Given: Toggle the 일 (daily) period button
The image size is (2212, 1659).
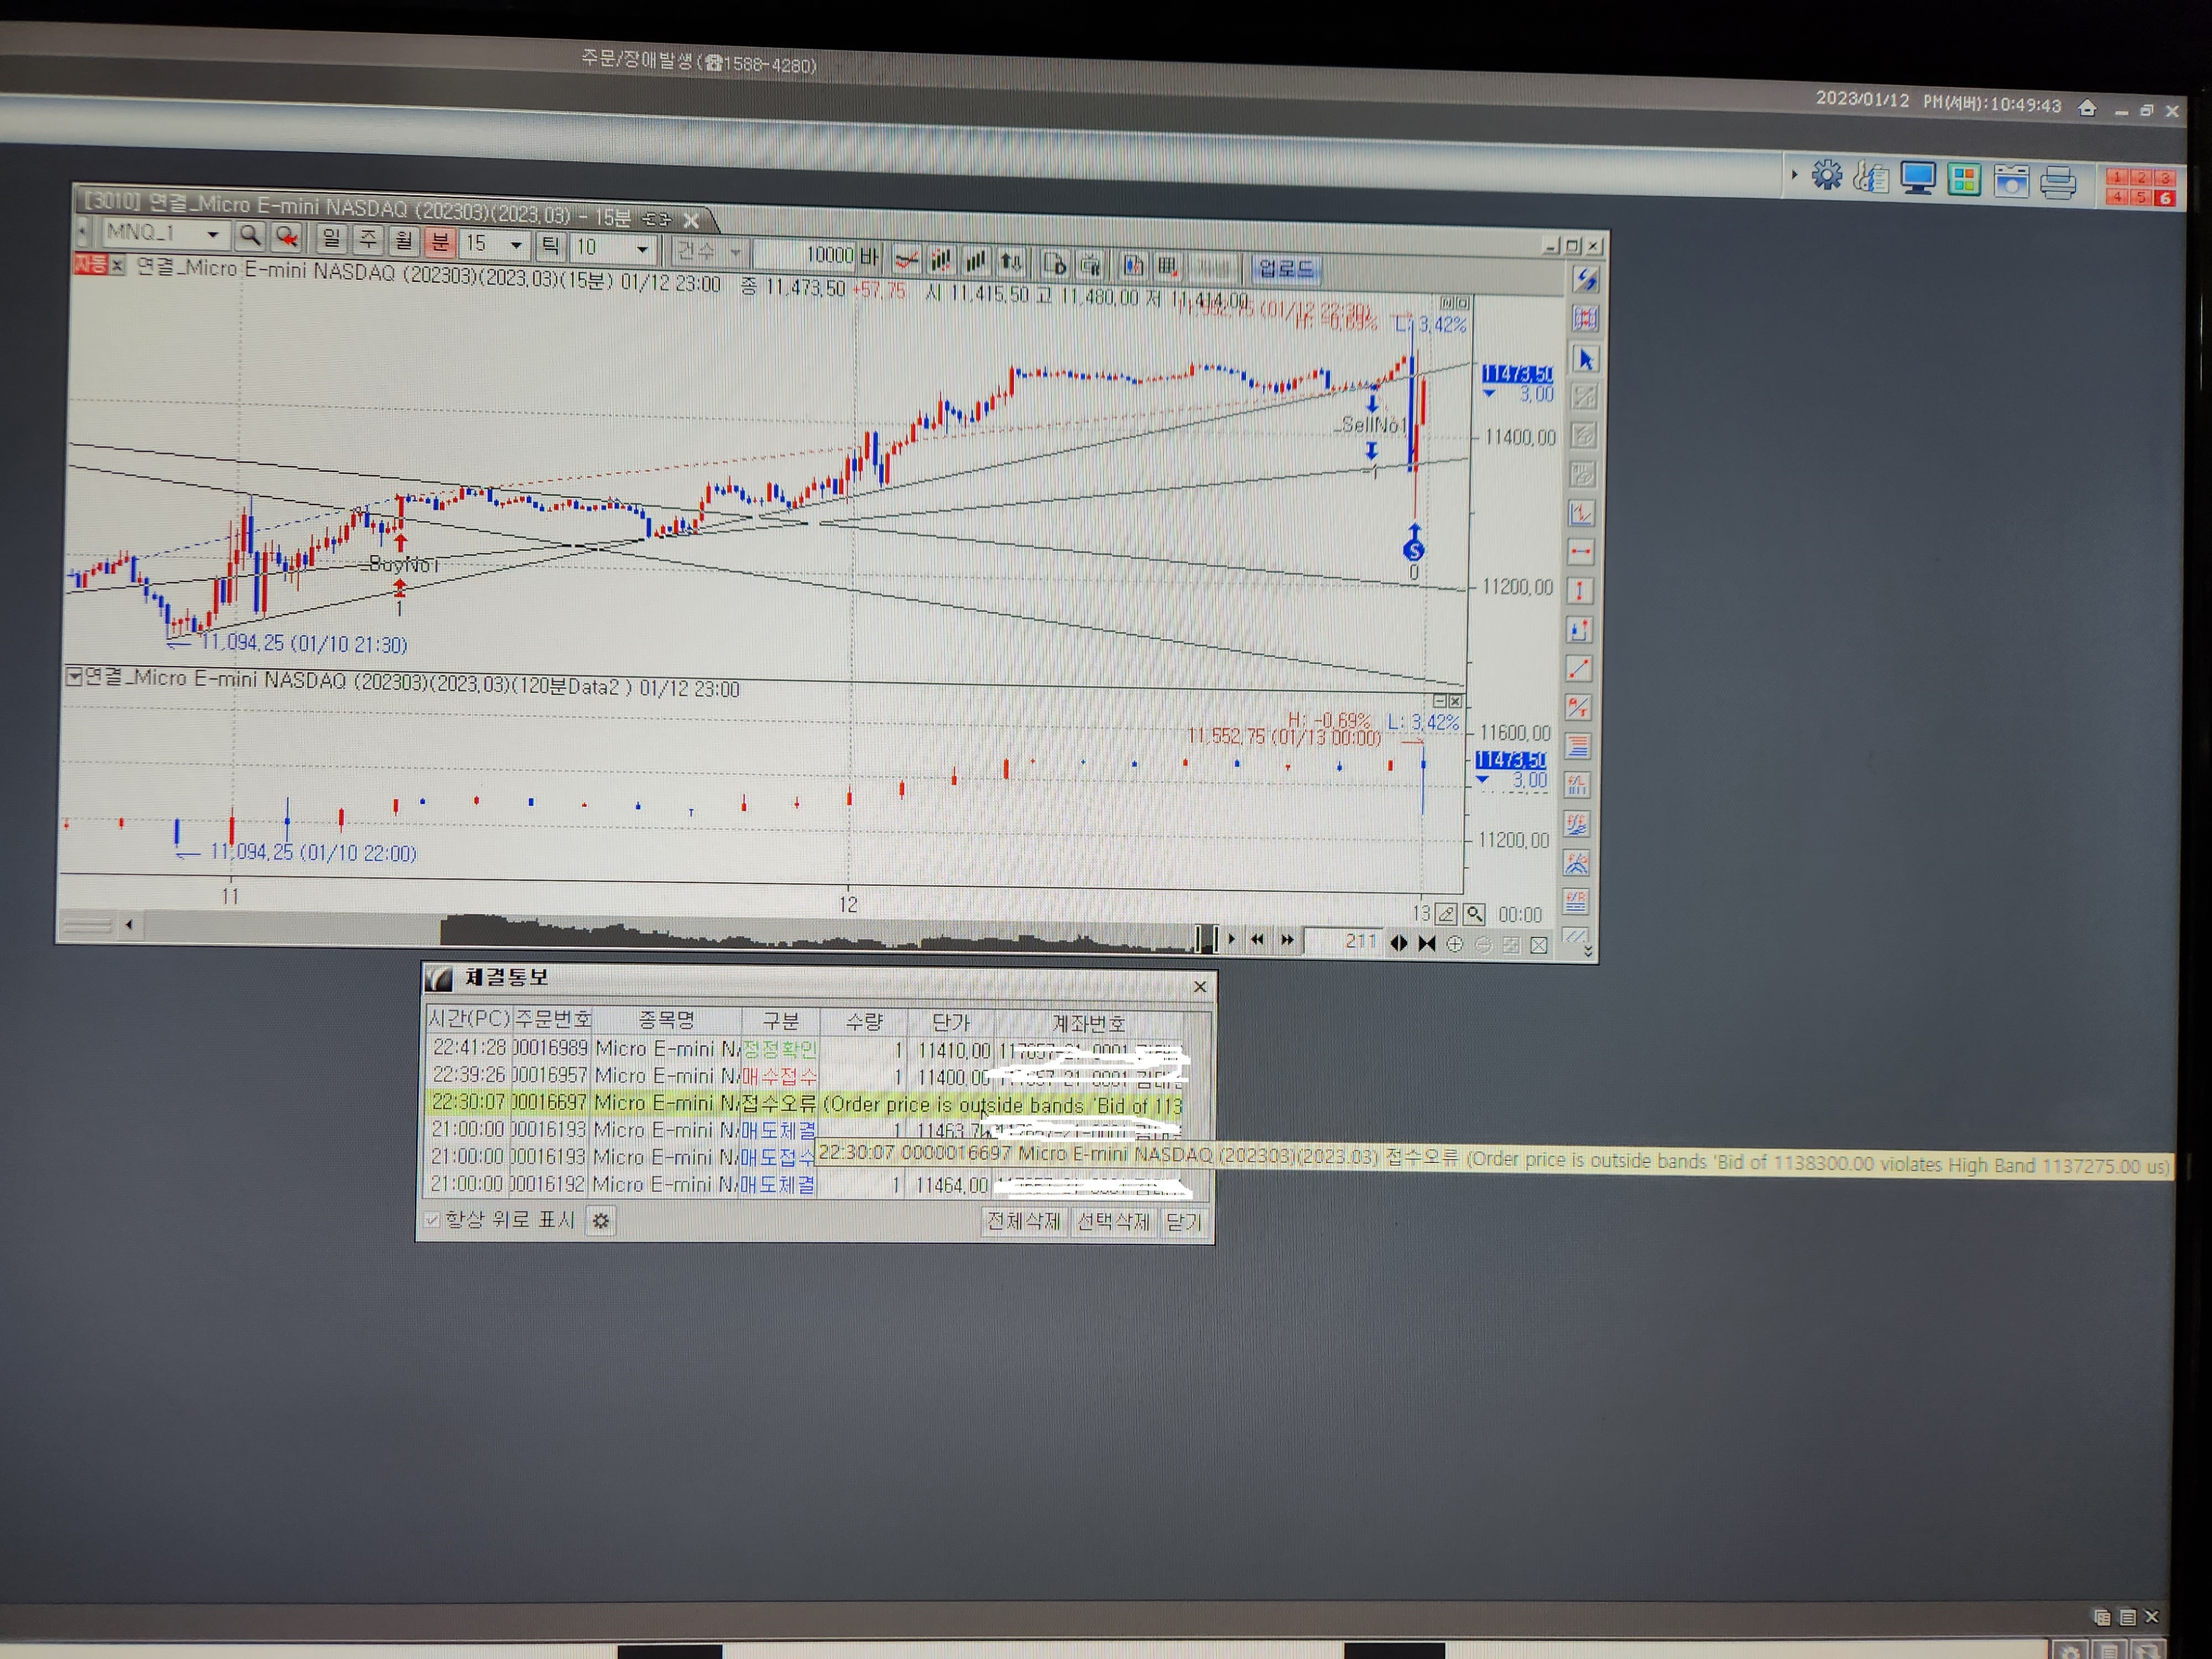Looking at the screenshot, I should 330,238.
